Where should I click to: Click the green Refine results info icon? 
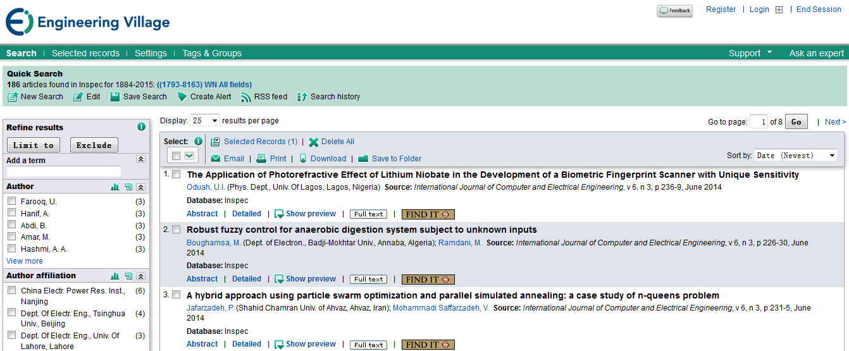[x=141, y=127]
